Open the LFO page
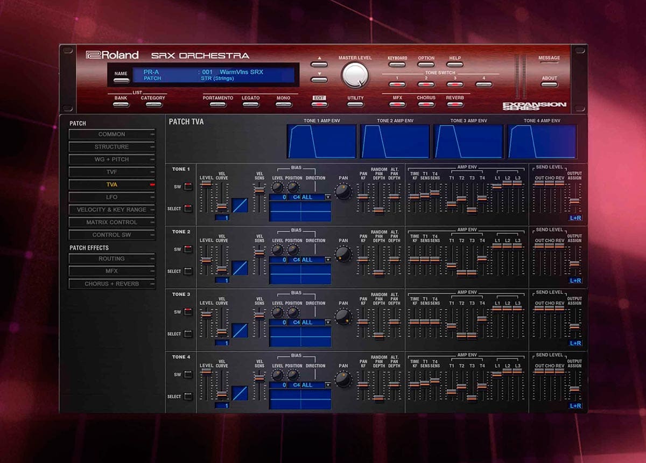Screen dimensions: 646x463 tap(112, 197)
